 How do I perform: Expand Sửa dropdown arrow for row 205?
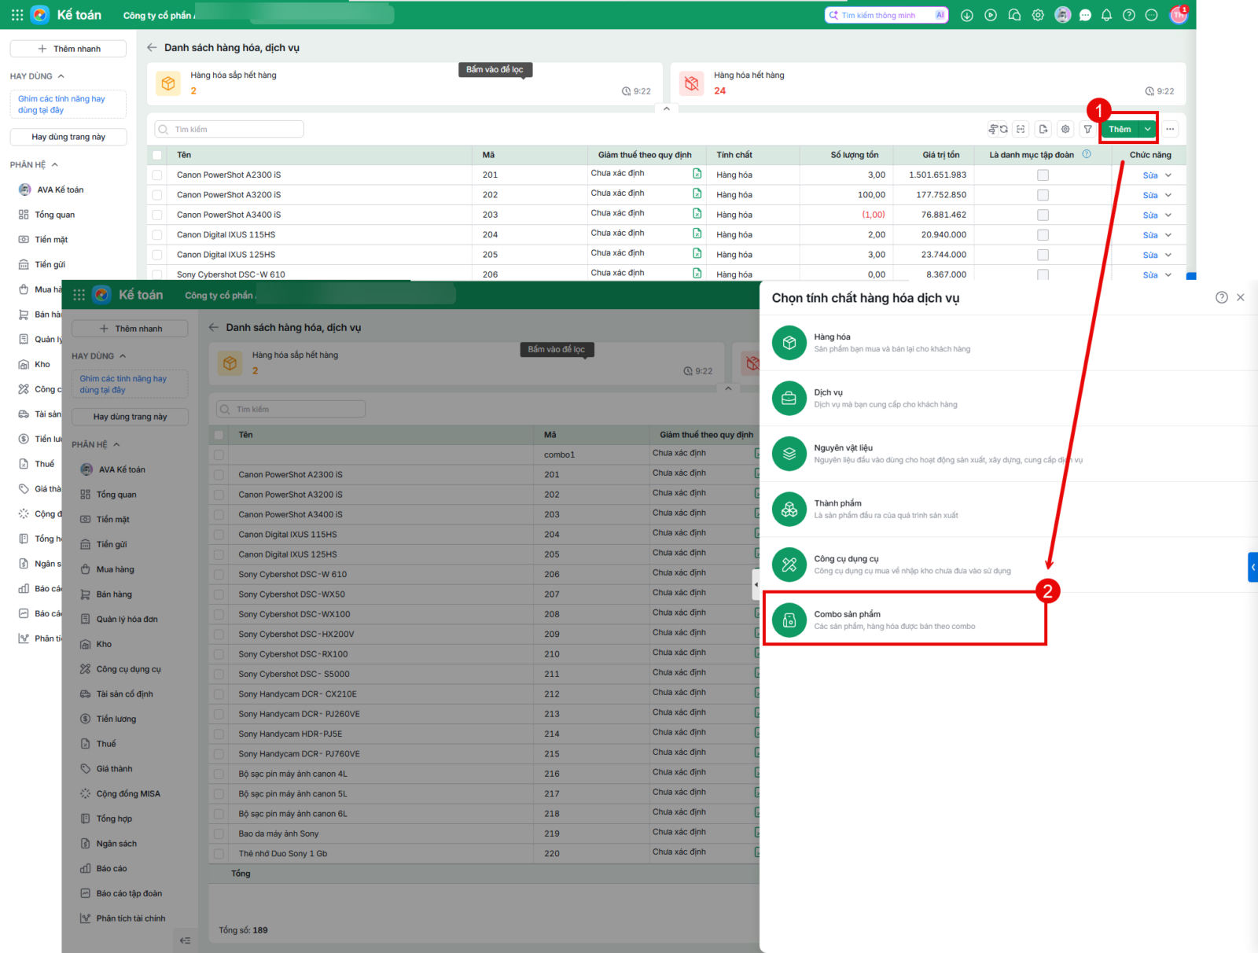[1168, 255]
